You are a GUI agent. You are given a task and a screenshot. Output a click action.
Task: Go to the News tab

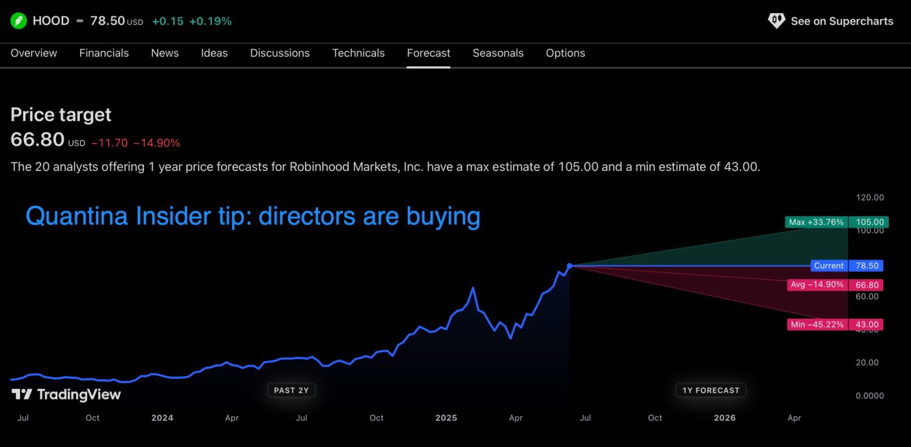tap(165, 53)
